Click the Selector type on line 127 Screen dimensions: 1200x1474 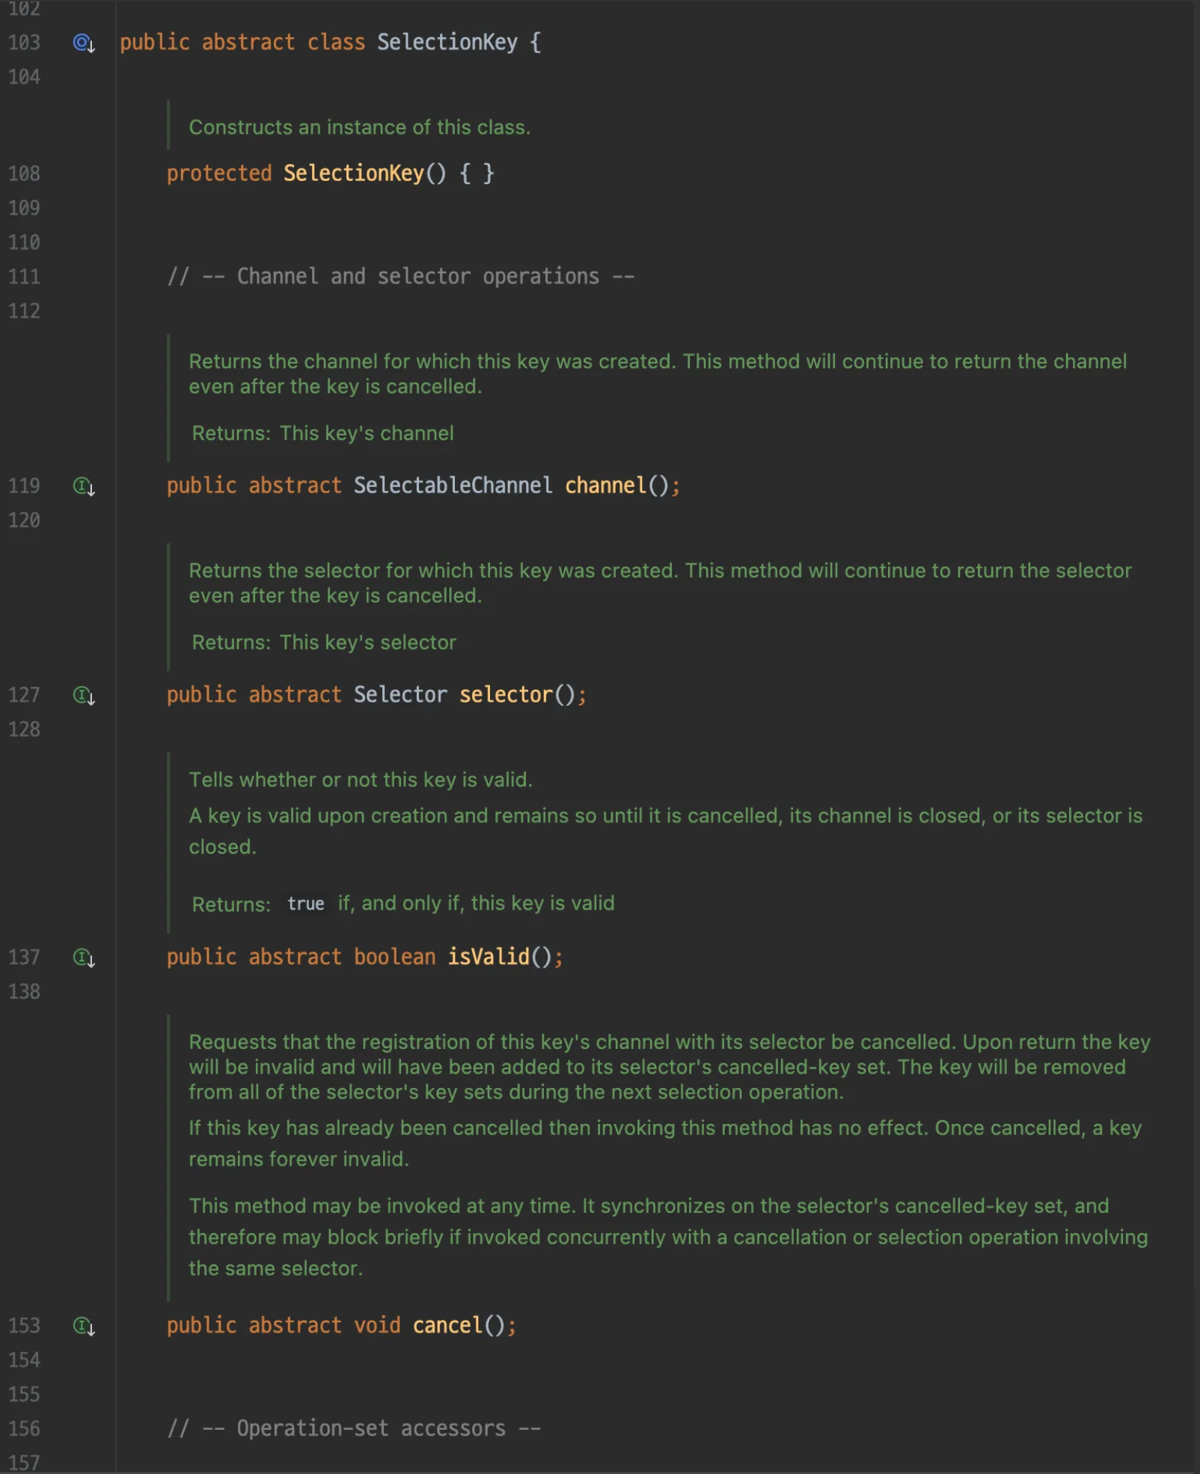coord(400,695)
